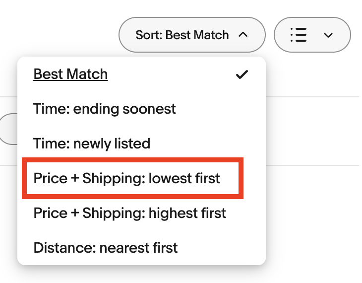Choose the highlighted lowest first option

[132, 178]
